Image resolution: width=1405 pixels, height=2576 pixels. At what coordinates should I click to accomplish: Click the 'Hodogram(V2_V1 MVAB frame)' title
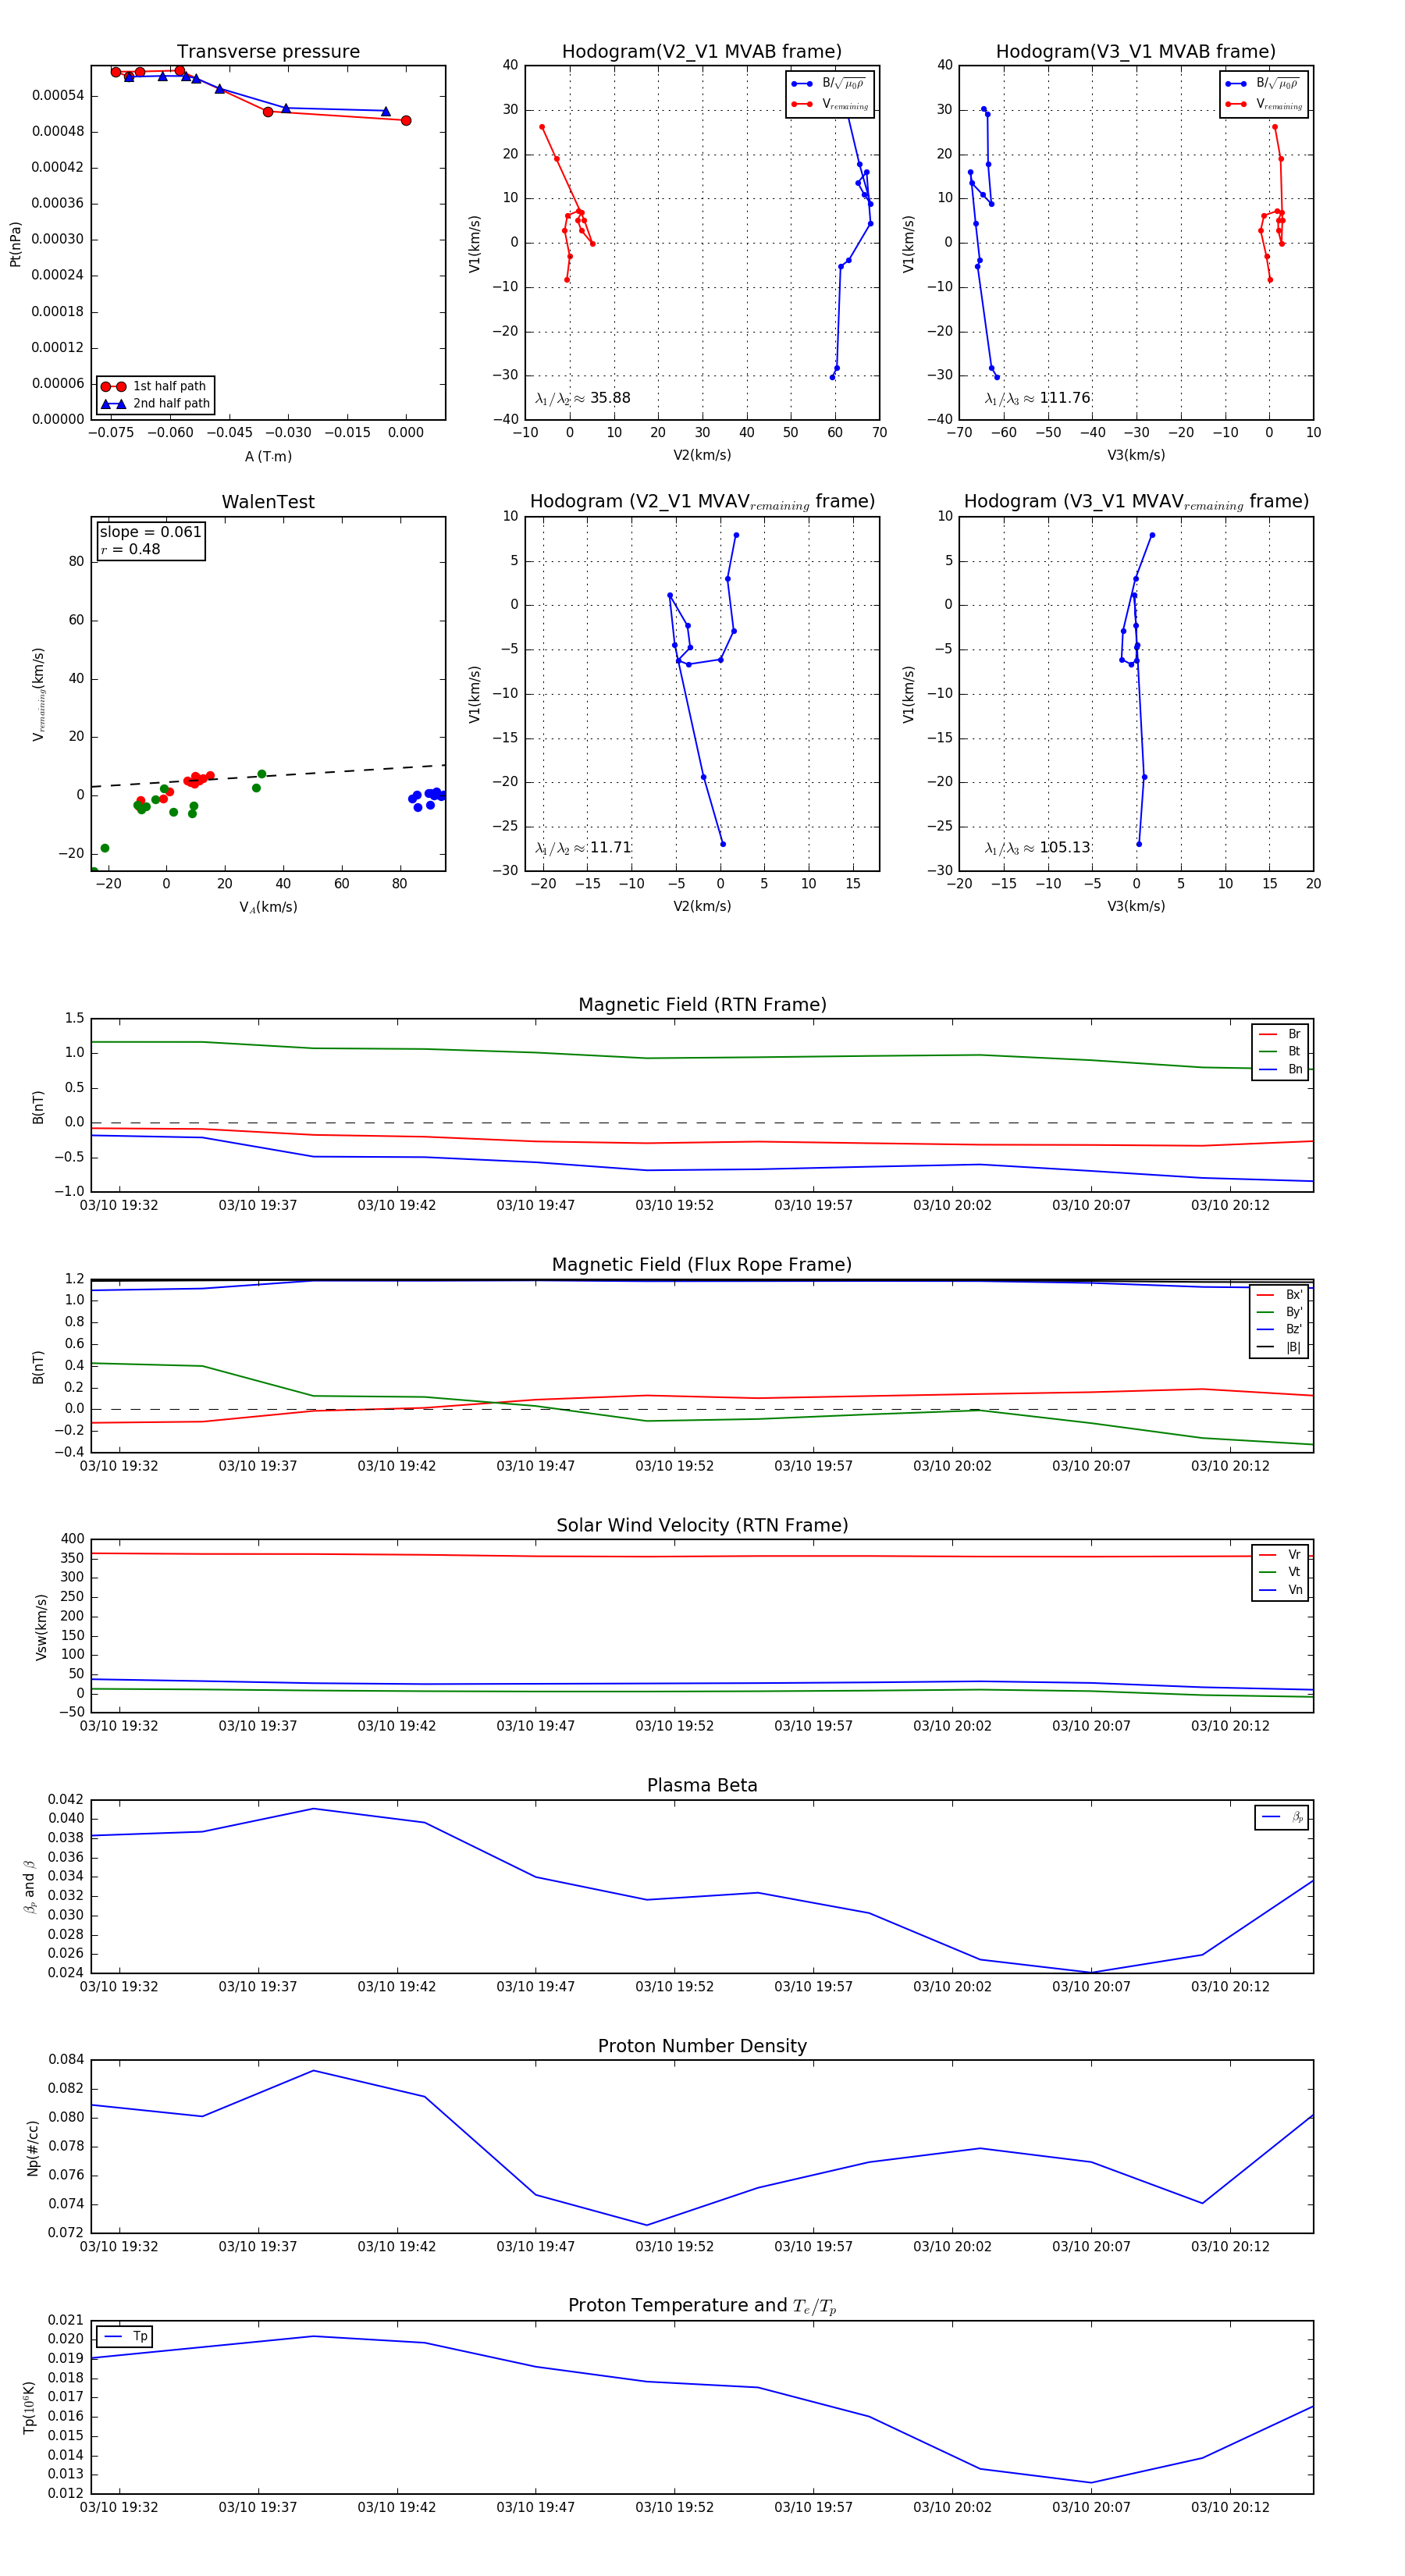pyautogui.click(x=702, y=52)
